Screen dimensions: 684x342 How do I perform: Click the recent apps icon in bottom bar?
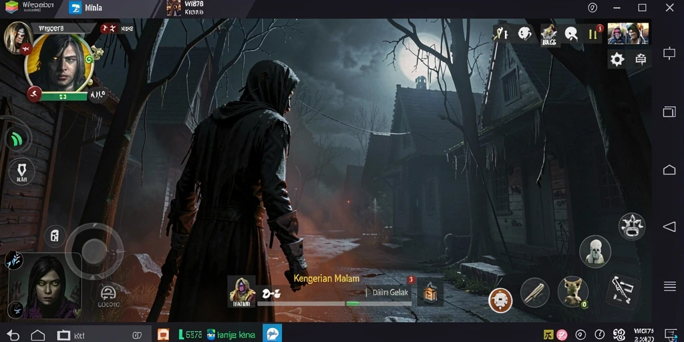63,335
